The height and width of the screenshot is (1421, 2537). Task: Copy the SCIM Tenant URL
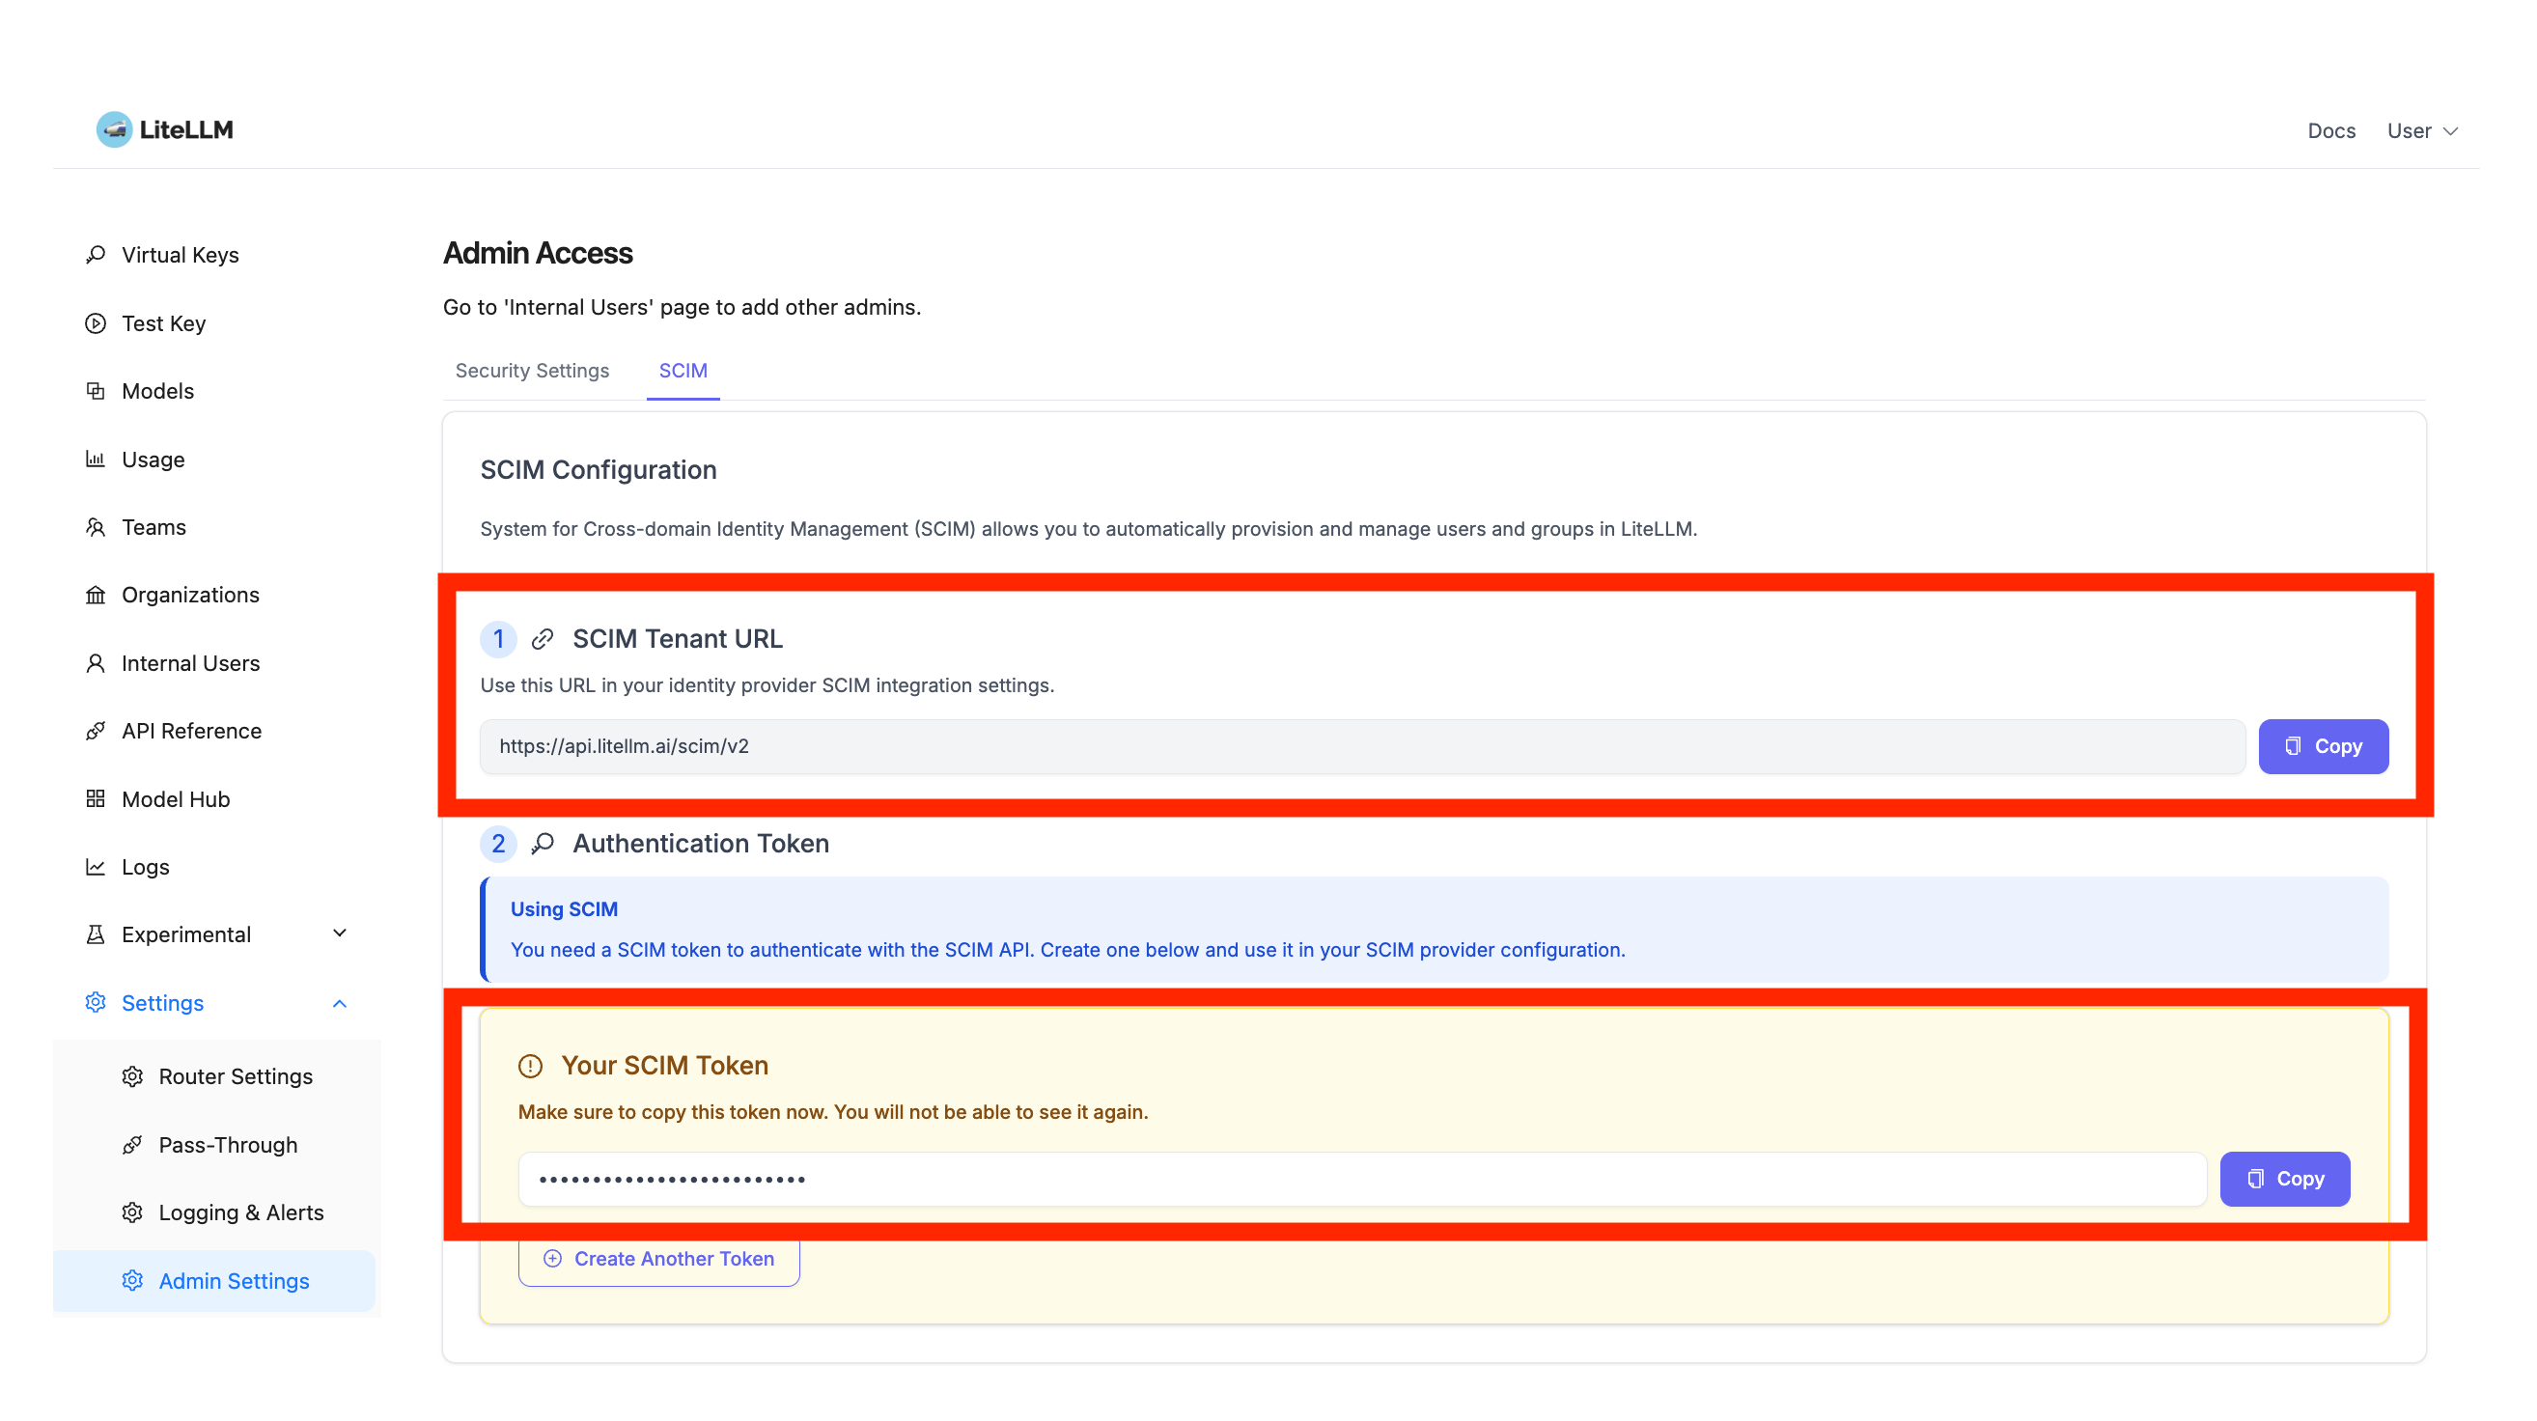click(2323, 746)
